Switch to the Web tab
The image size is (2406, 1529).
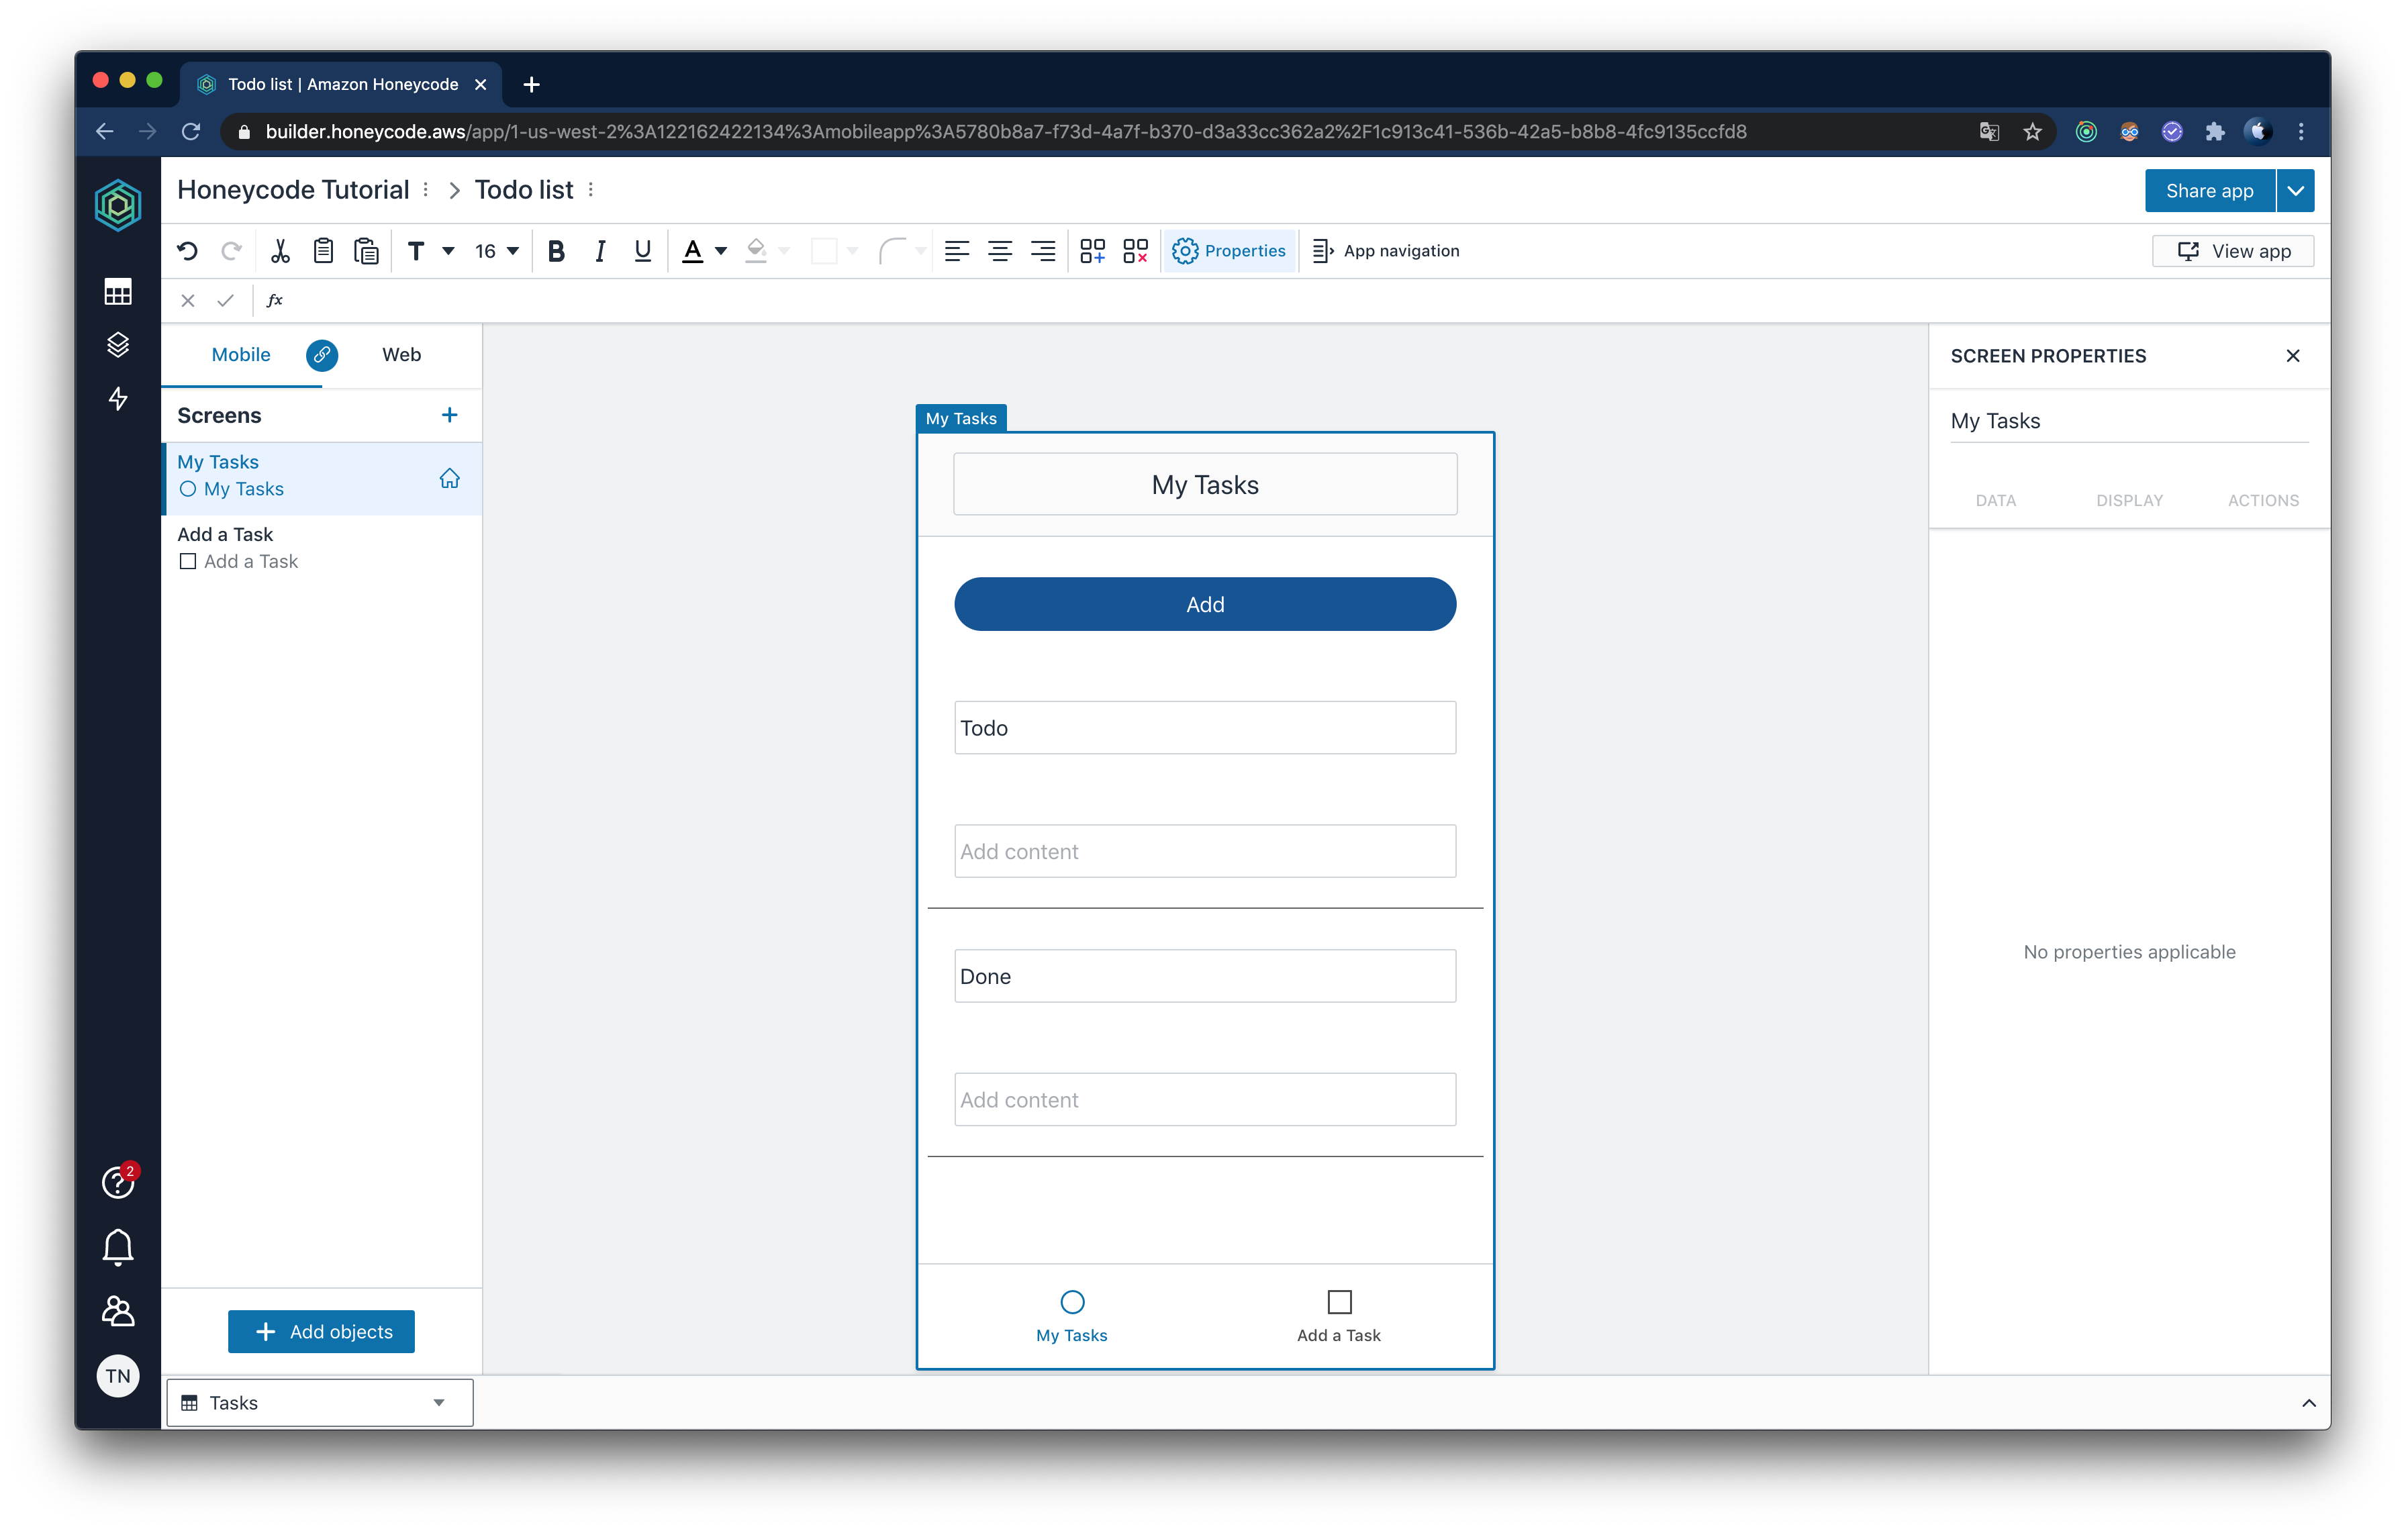coord(401,354)
